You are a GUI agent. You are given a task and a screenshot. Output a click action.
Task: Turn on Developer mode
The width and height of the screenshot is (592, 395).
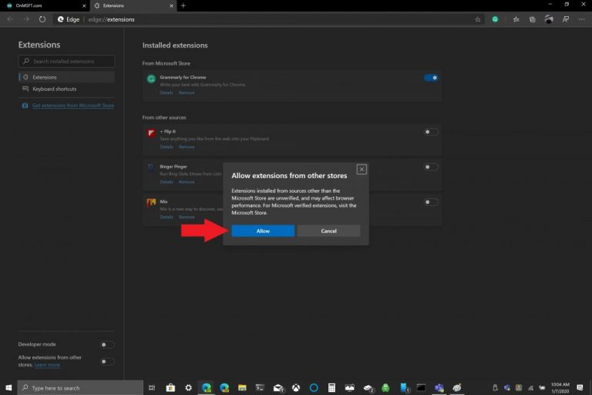pyautogui.click(x=107, y=345)
